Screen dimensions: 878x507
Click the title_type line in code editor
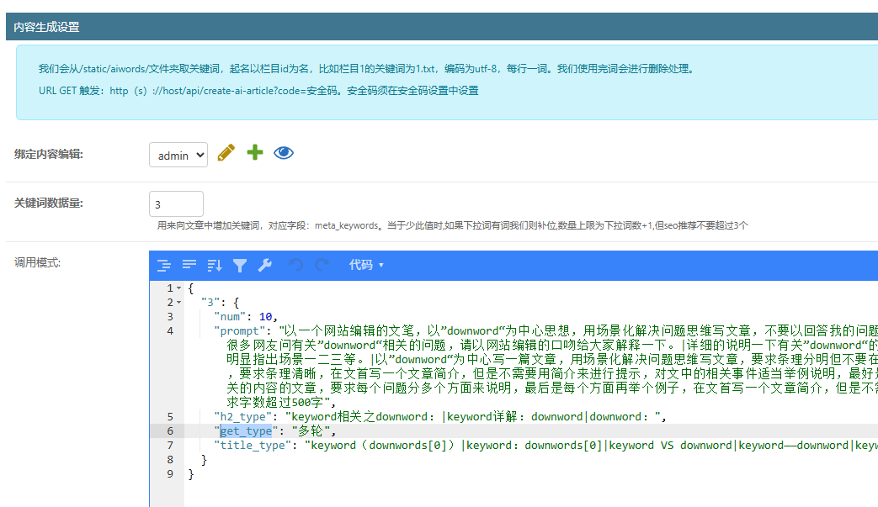[x=505, y=446]
